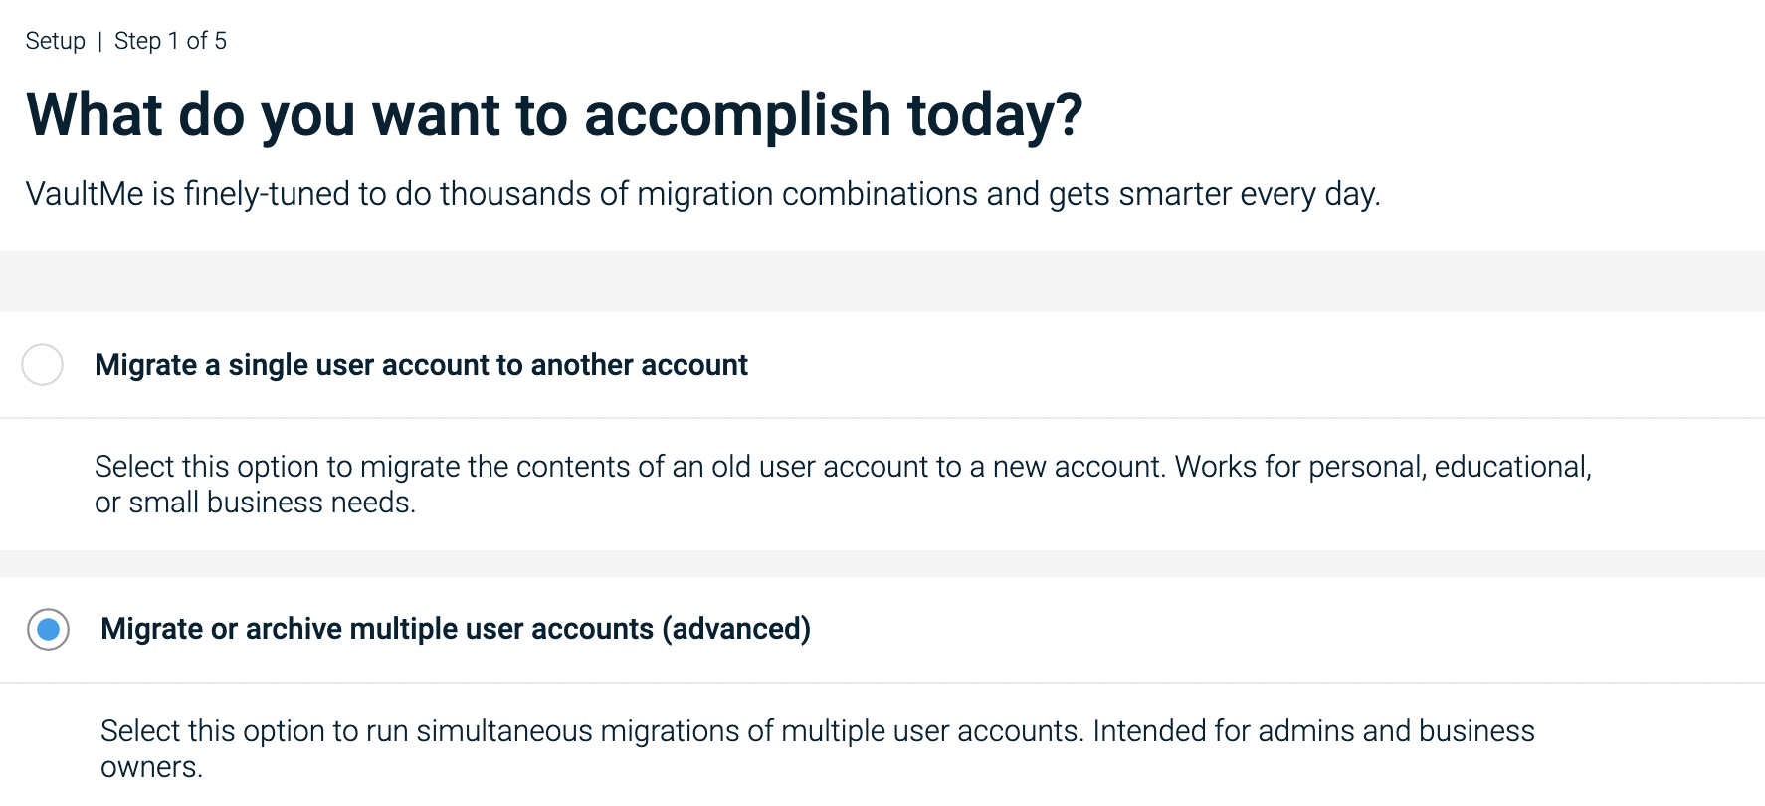Click the 'Migrate or archive multiple user accounts' label
The image size is (1765, 806).
click(x=455, y=629)
